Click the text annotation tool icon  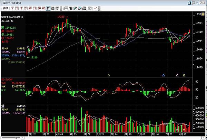pyautogui.click(x=71, y=8)
